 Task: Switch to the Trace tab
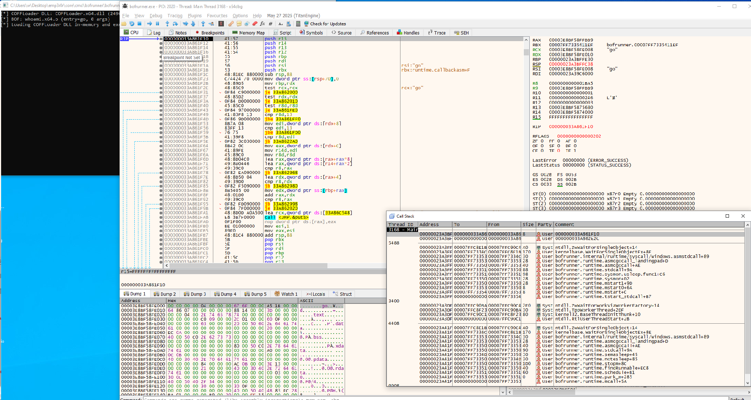point(437,33)
